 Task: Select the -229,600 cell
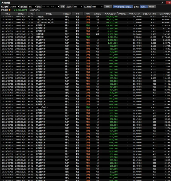click(113, 137)
